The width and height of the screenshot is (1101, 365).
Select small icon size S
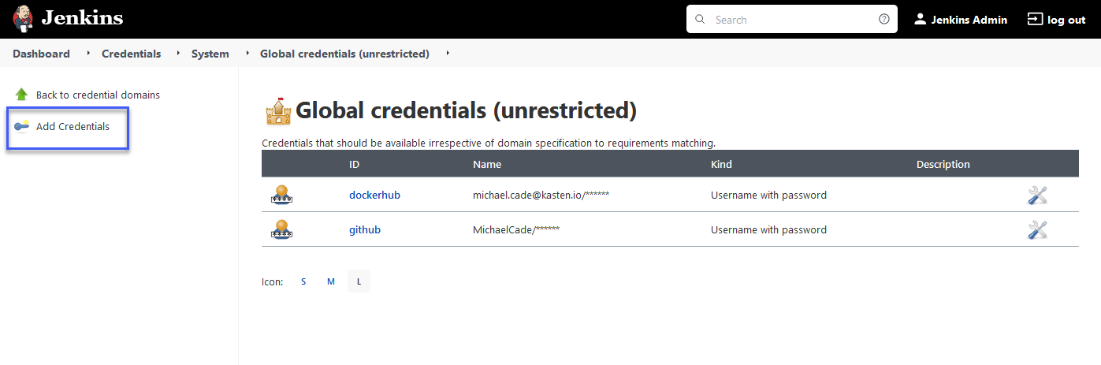pyautogui.click(x=303, y=281)
